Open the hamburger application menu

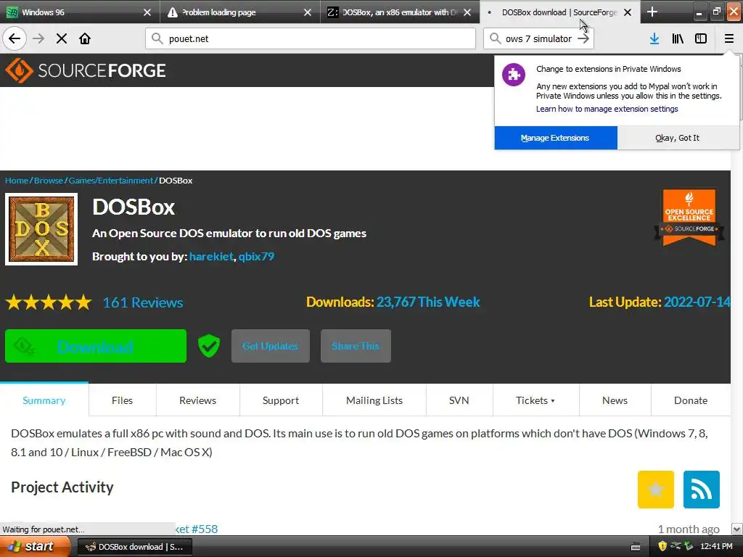click(x=728, y=38)
